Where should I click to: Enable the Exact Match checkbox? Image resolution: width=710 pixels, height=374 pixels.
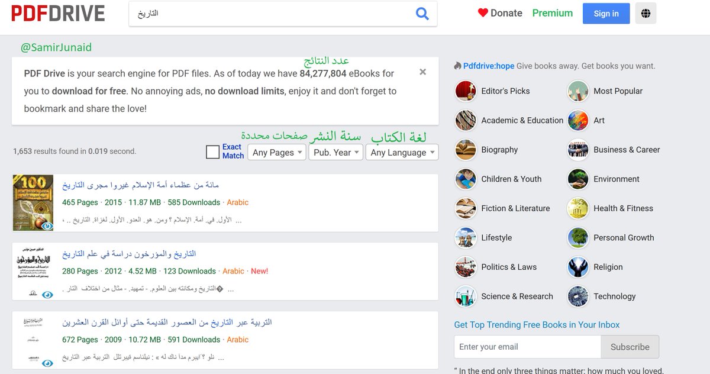[x=213, y=152]
